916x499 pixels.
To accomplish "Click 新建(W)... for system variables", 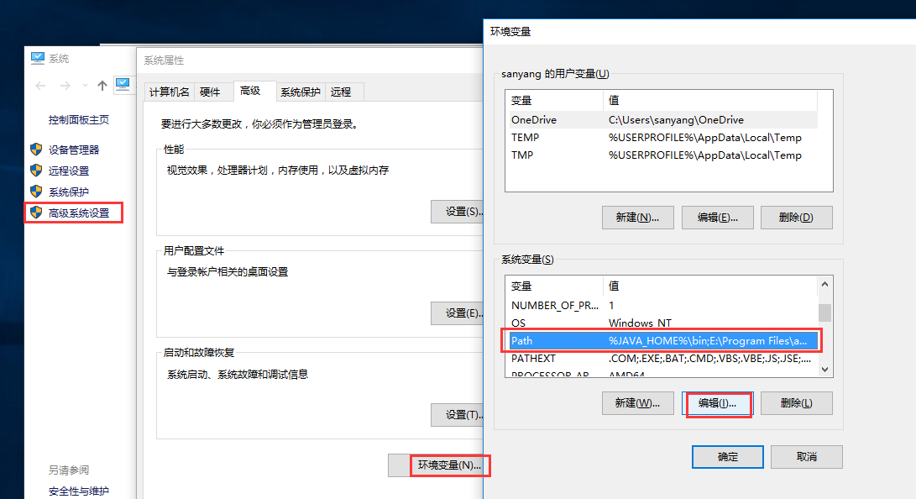I will (x=638, y=403).
